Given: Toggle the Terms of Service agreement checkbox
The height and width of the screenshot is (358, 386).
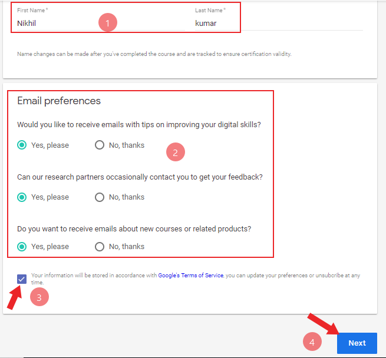Looking at the screenshot, I should click(x=22, y=279).
